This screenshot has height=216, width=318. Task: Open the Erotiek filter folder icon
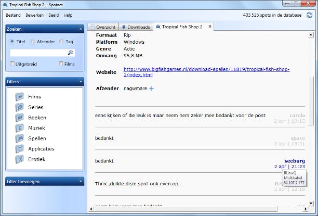20,159
